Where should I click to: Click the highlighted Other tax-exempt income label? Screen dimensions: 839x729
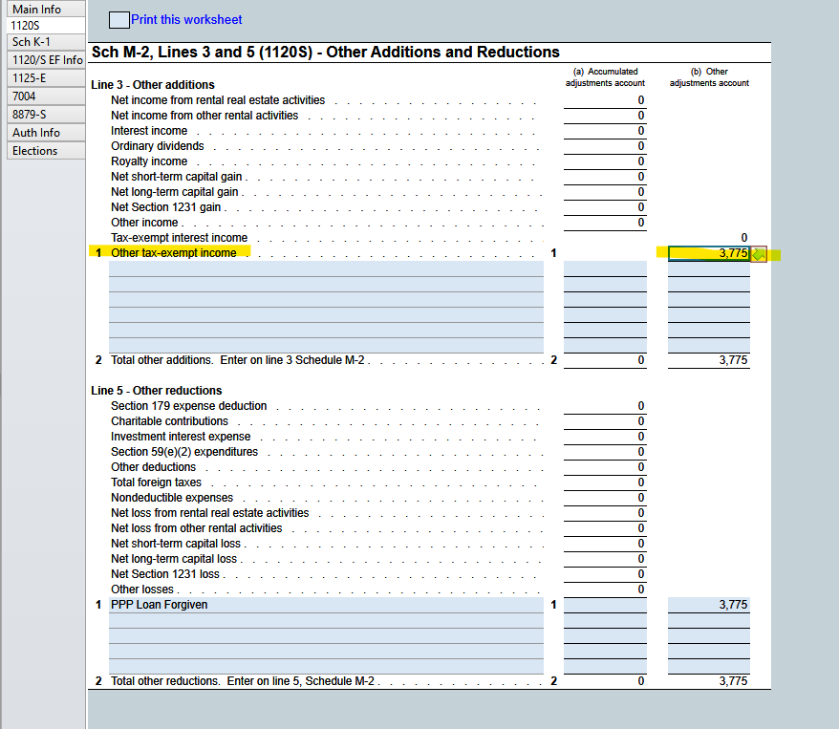(173, 253)
